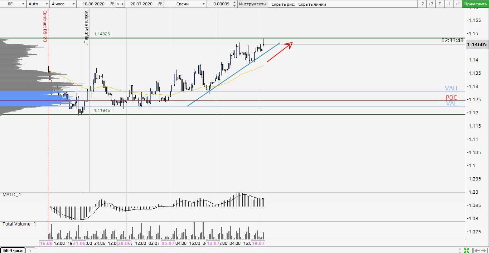Screen dimensions: 489x253
Task: Open the 'Инструменты' menu
Action: (253, 4)
